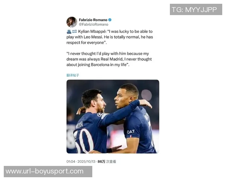
Task: Click the second paragraph mentioning Real Madrid
Action: [x=109, y=59]
